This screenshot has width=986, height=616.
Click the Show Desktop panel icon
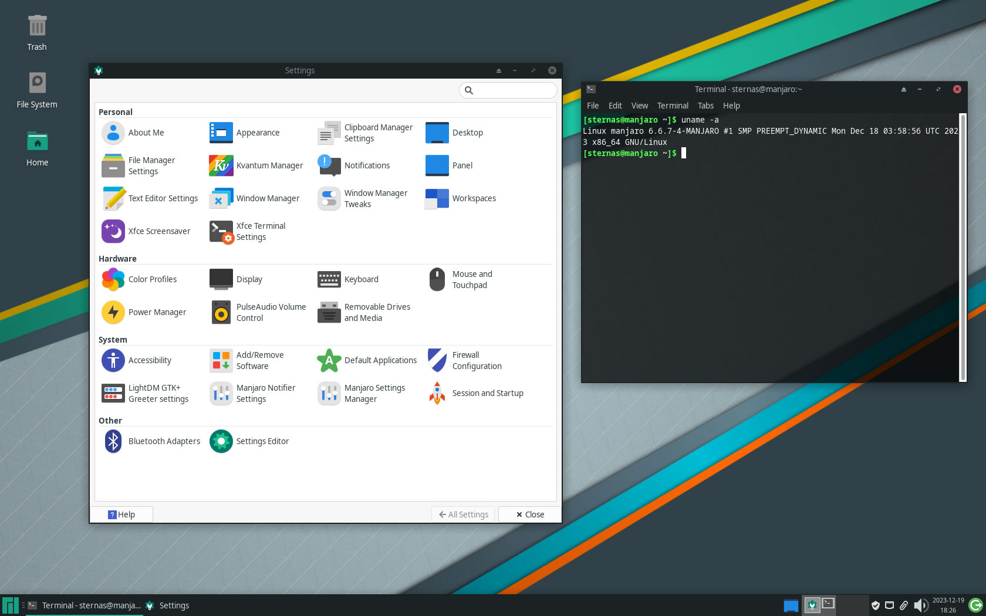click(791, 605)
